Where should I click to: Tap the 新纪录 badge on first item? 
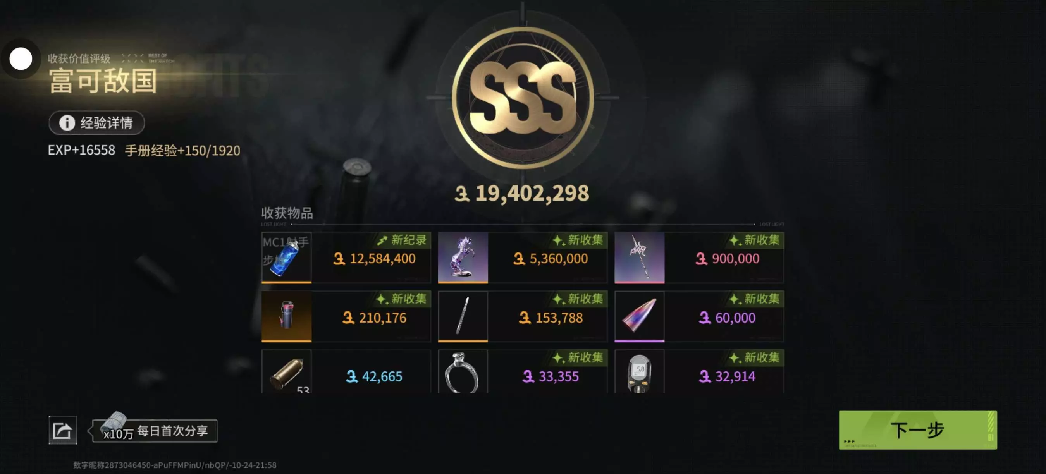(402, 240)
